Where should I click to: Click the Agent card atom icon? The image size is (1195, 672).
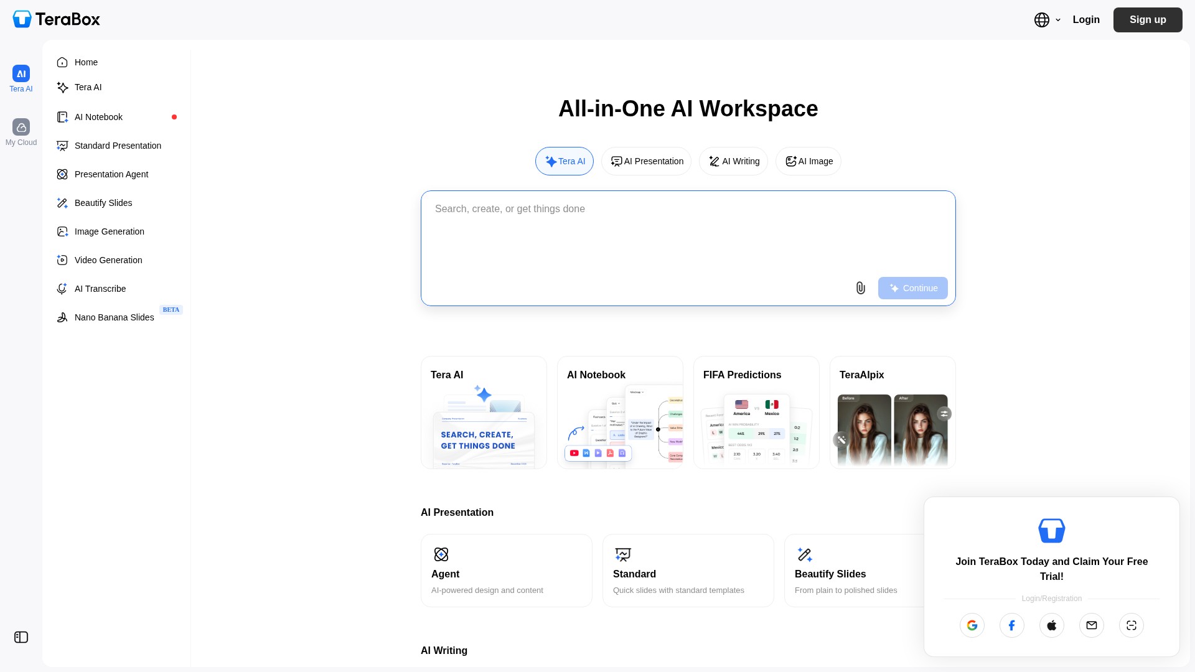(x=441, y=554)
